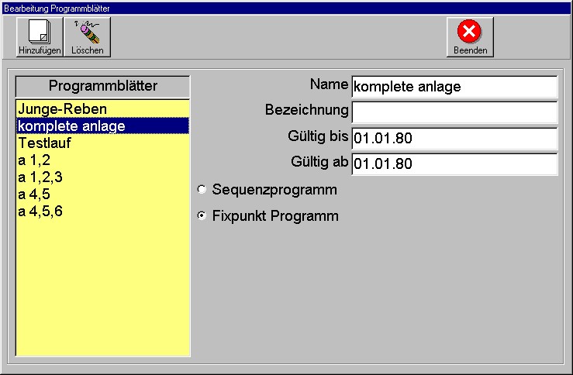This screenshot has width=573, height=375.
Task: Choose the "a 4,5" list entry
Action: [x=33, y=194]
